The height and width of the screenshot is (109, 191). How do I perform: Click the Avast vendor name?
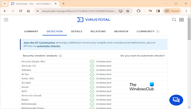25,87
